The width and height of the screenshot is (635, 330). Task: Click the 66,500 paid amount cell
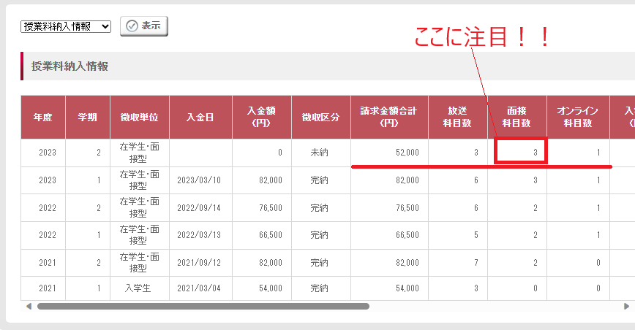[x=262, y=235]
